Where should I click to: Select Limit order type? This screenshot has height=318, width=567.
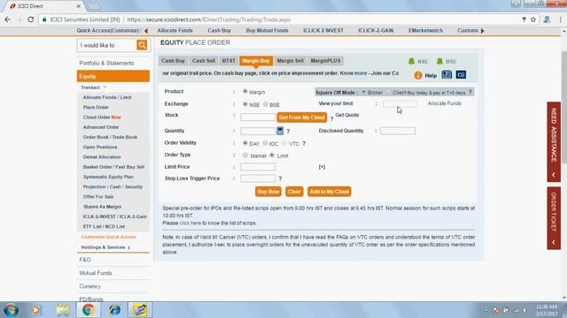(272, 155)
